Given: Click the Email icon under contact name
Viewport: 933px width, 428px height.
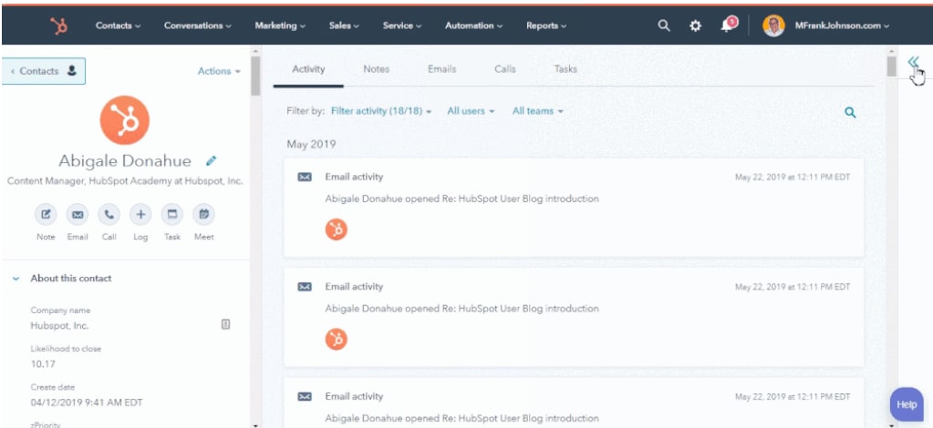Looking at the screenshot, I should [78, 215].
